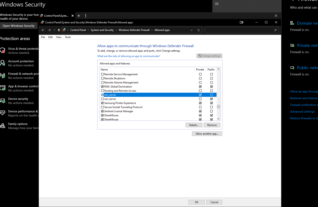The image size is (318, 207).
Task: Open the hamburger menu in Windows Security
Action: (217, 4)
